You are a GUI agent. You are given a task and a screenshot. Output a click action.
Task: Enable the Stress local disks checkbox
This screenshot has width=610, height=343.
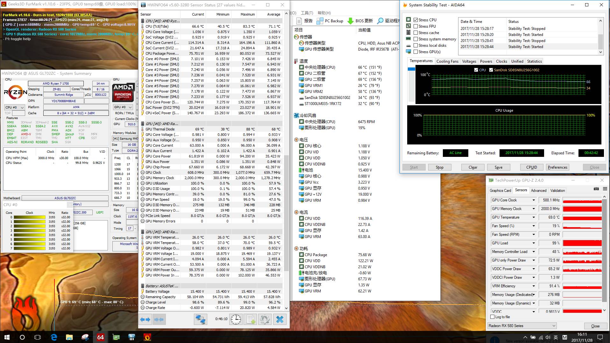coord(415,45)
